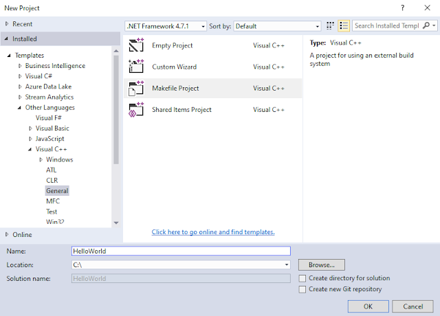Click the search magnifier icon
Screen dimensions: 440x316
pyautogui.click(x=426, y=25)
